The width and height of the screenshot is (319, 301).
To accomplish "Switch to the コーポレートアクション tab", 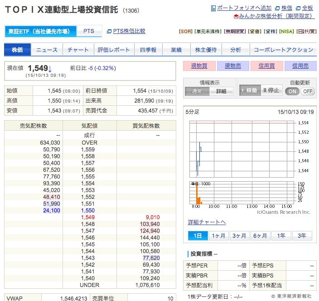I will 283,50.
